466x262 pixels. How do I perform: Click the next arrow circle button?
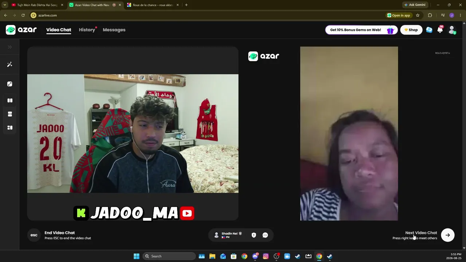point(448,235)
